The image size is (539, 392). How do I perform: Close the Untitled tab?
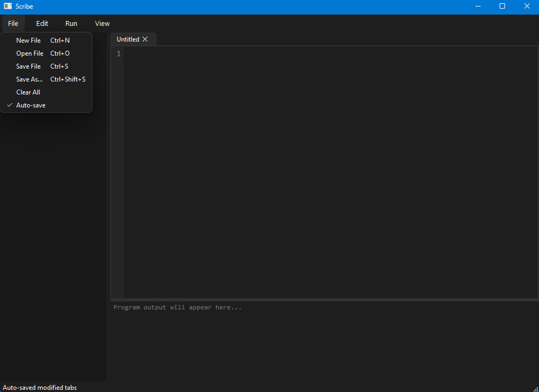coord(145,39)
